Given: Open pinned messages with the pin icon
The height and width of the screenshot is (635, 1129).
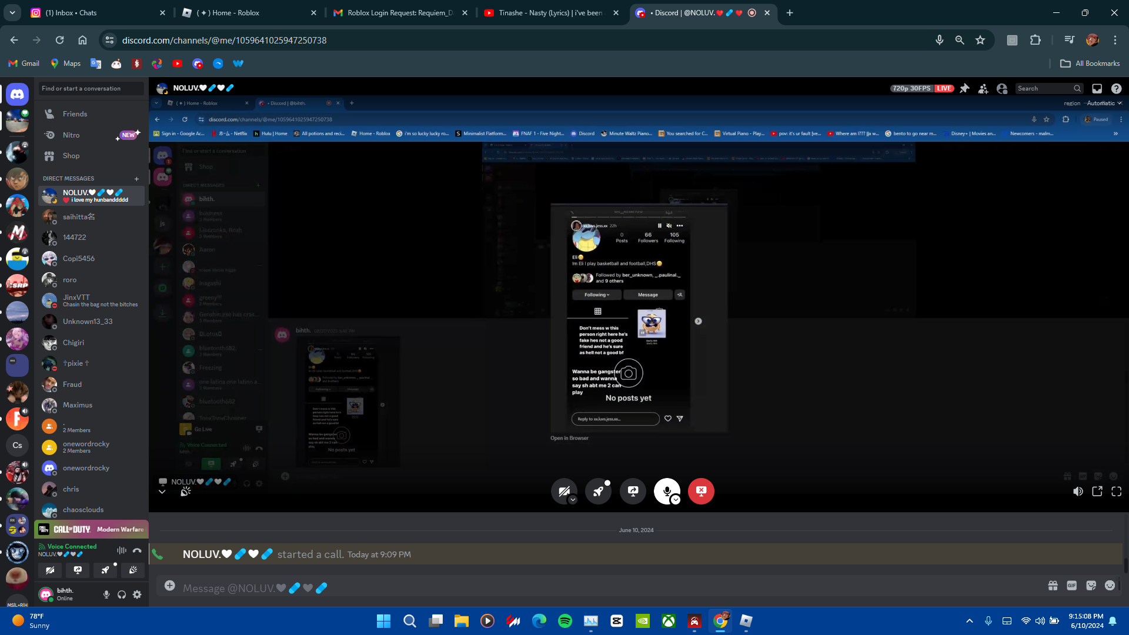Looking at the screenshot, I should tap(964, 88).
